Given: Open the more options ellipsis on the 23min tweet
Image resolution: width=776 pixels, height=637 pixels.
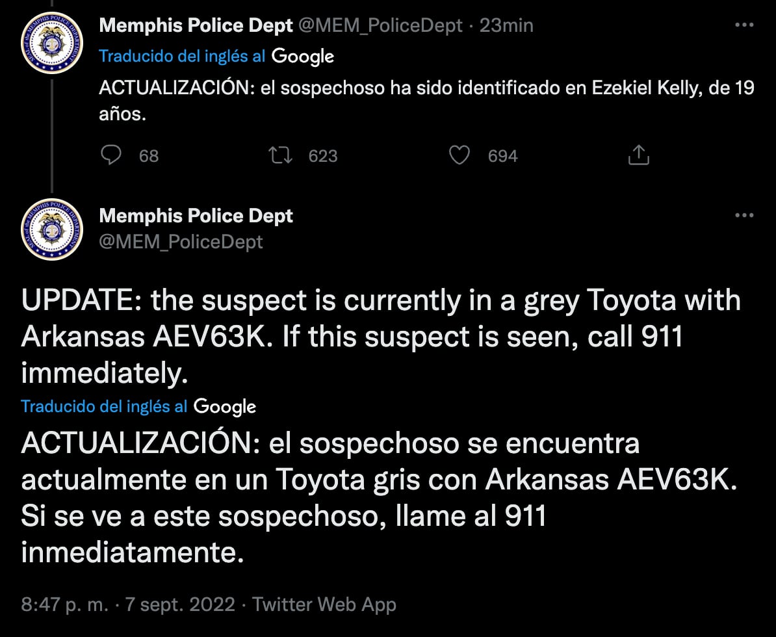Looking at the screenshot, I should click(744, 25).
